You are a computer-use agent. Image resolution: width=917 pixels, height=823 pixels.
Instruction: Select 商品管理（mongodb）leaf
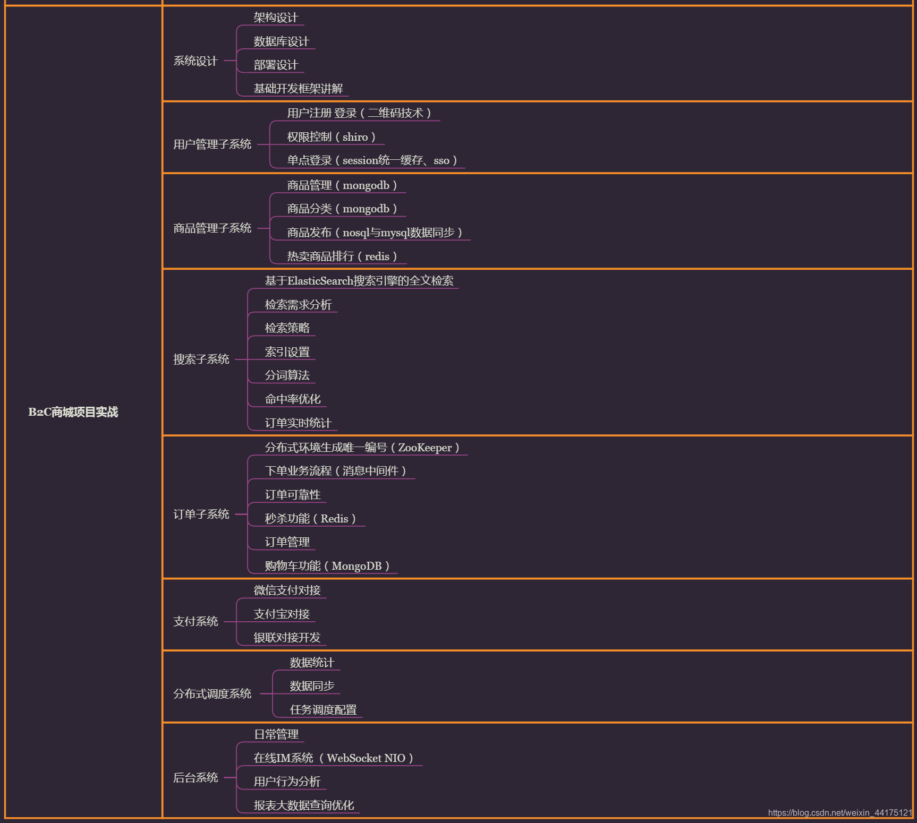point(343,185)
